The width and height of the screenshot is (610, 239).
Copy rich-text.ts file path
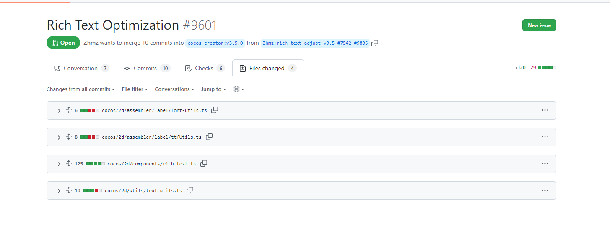pos(204,164)
